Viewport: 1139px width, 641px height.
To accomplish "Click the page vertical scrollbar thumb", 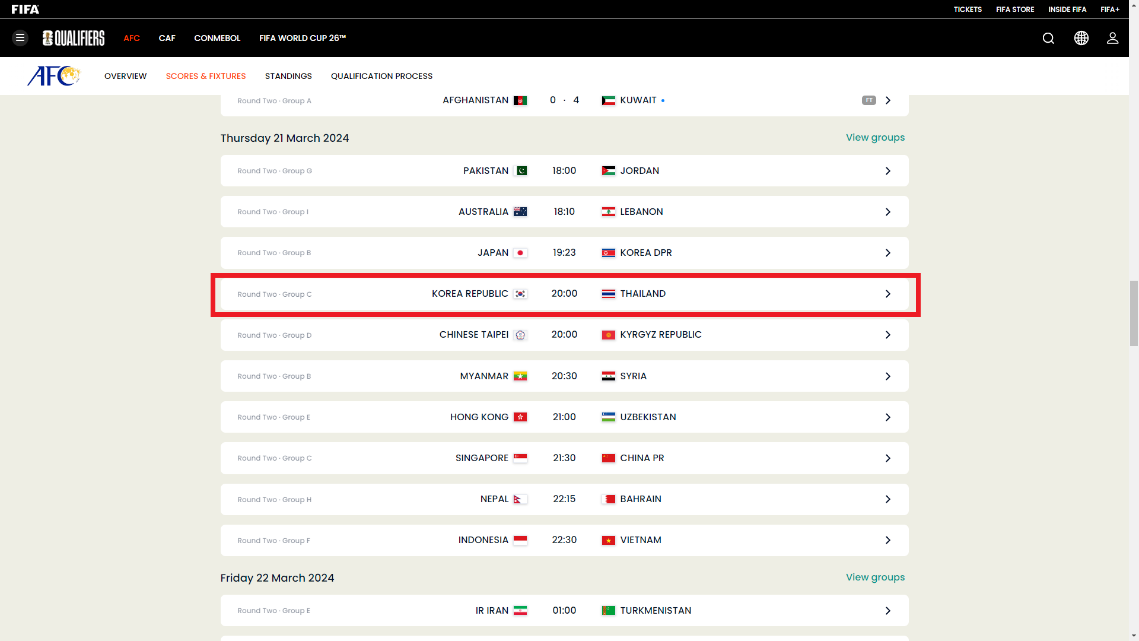I will click(x=1134, y=313).
